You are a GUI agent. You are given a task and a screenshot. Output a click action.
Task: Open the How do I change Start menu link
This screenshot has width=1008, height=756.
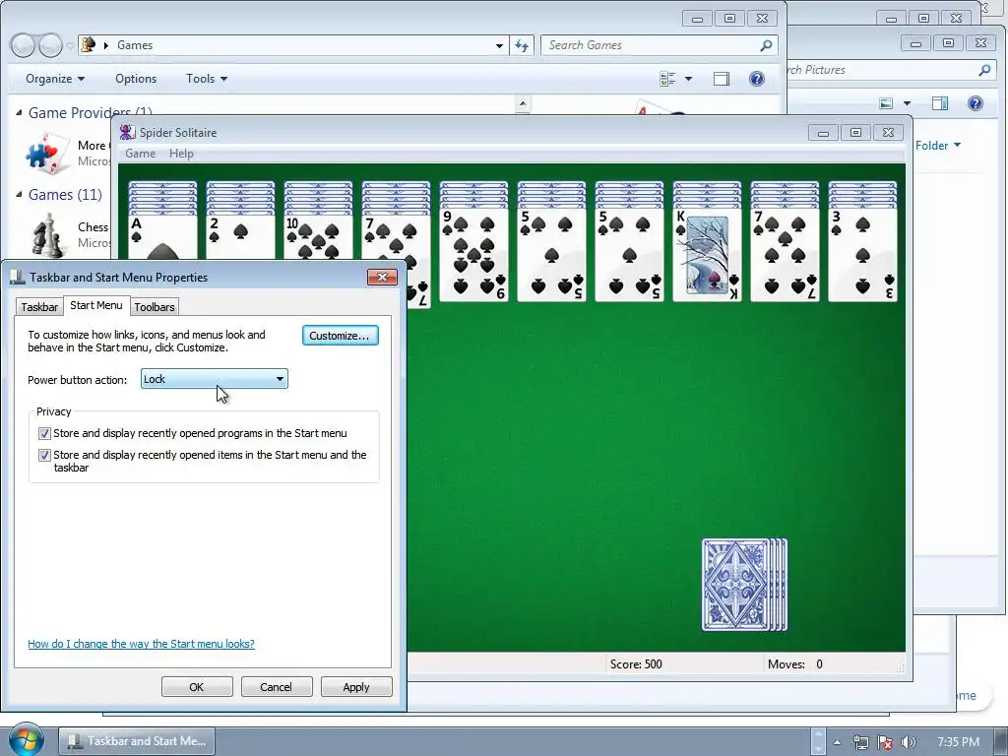pos(141,644)
